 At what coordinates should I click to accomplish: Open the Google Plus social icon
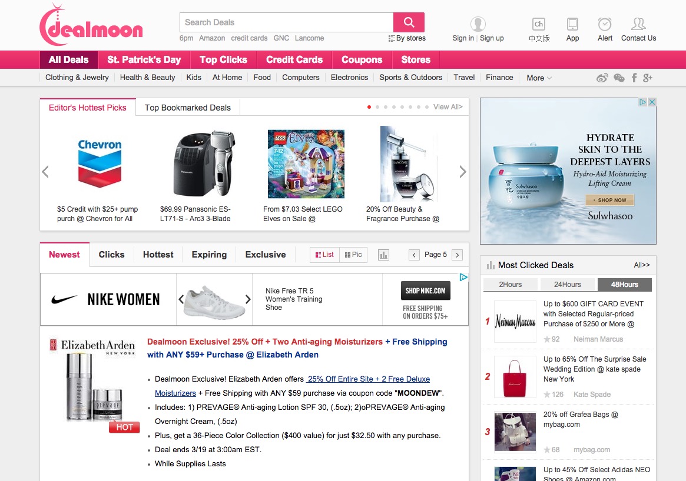(x=648, y=78)
